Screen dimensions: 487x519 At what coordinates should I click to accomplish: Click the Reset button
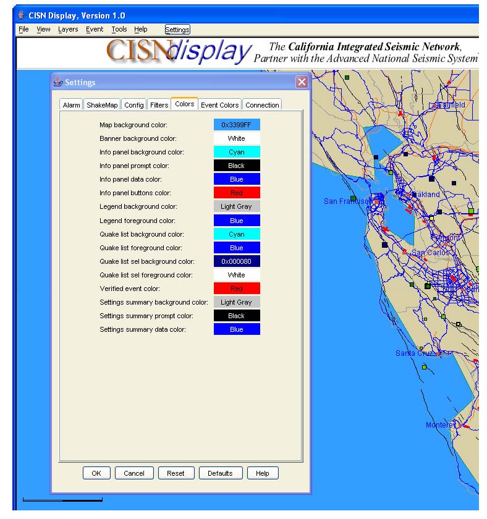pos(176,473)
